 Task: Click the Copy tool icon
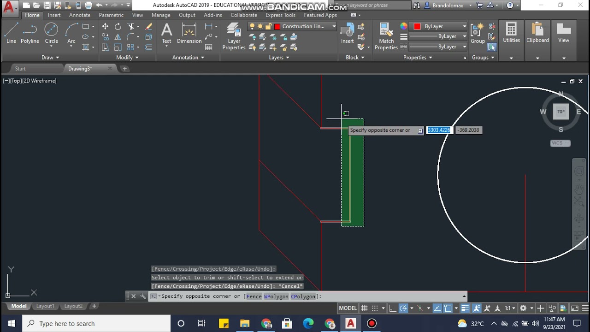click(x=105, y=37)
